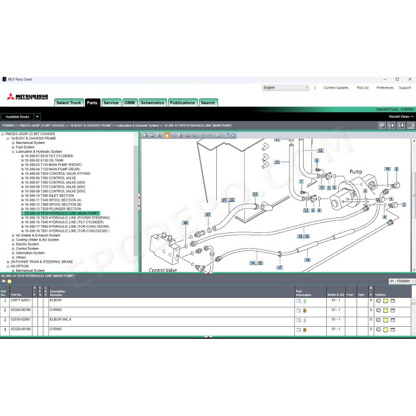Switch to the Select Truck tab
Viewport: 416px width, 416px height.
69,103
